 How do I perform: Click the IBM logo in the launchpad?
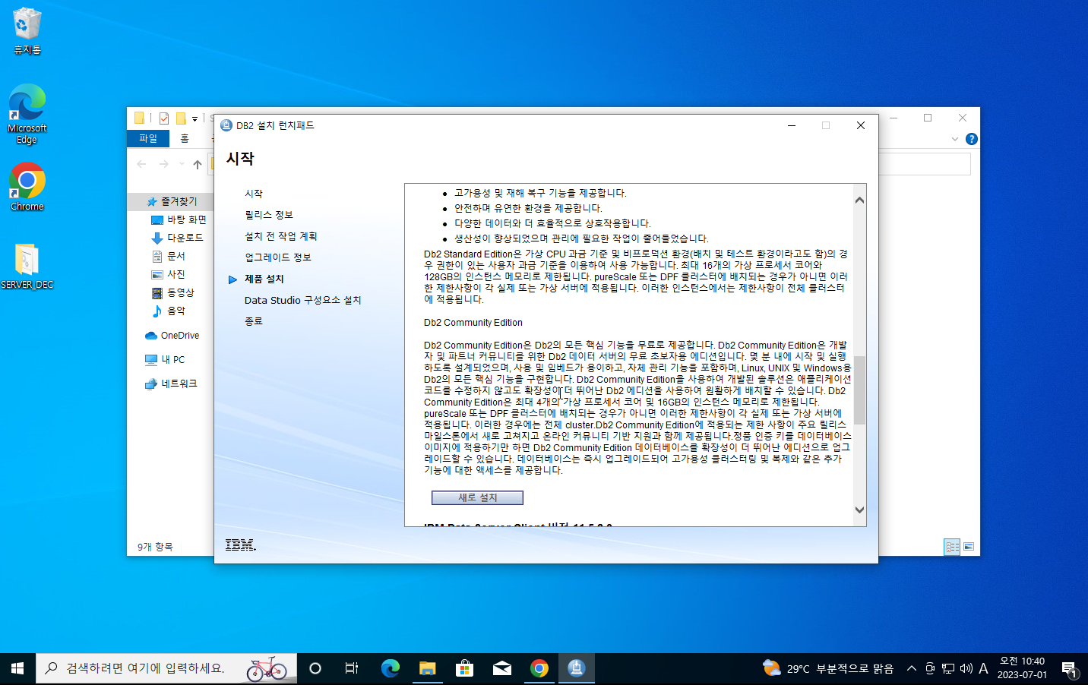point(241,545)
